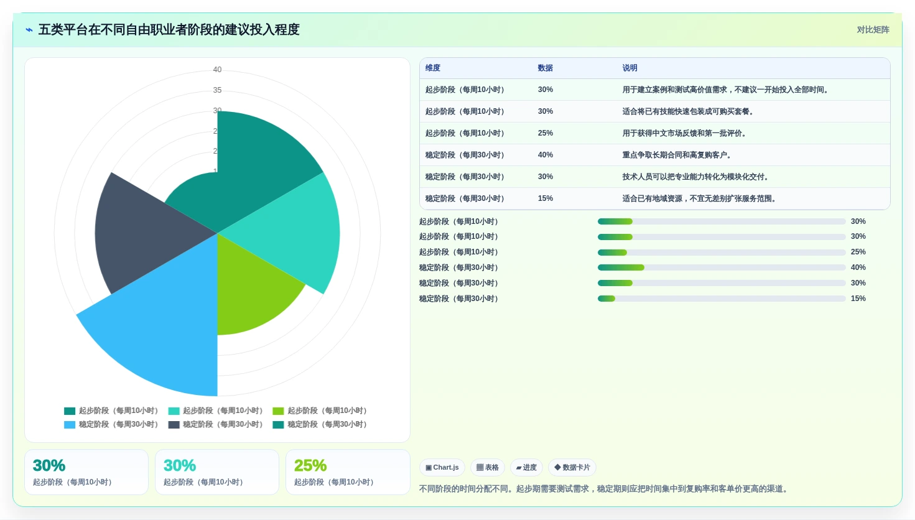Image resolution: width=915 pixels, height=520 pixels.
Task: Select row 适合将已有技能快速包装成可购买套餐
Action: pos(655,111)
